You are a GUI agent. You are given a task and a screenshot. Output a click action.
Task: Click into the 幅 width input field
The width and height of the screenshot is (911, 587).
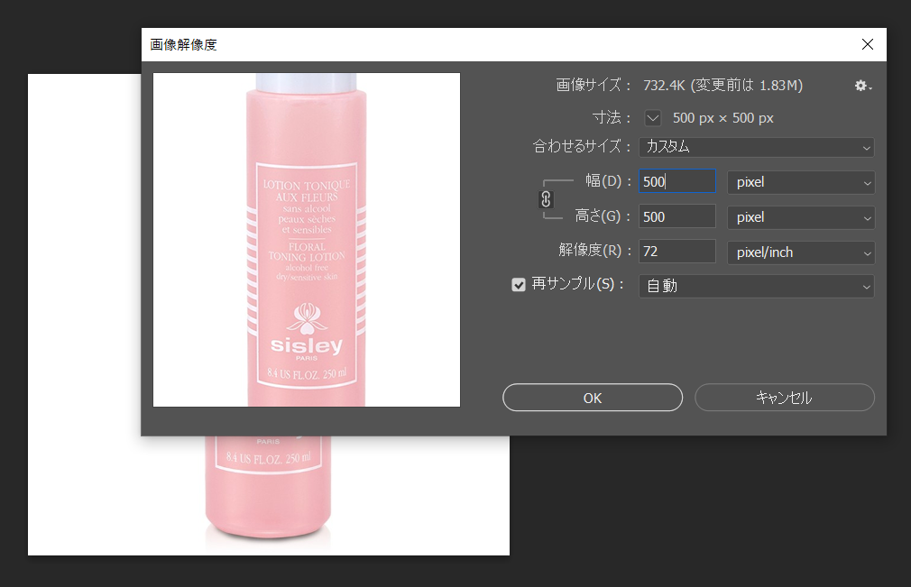tap(676, 182)
